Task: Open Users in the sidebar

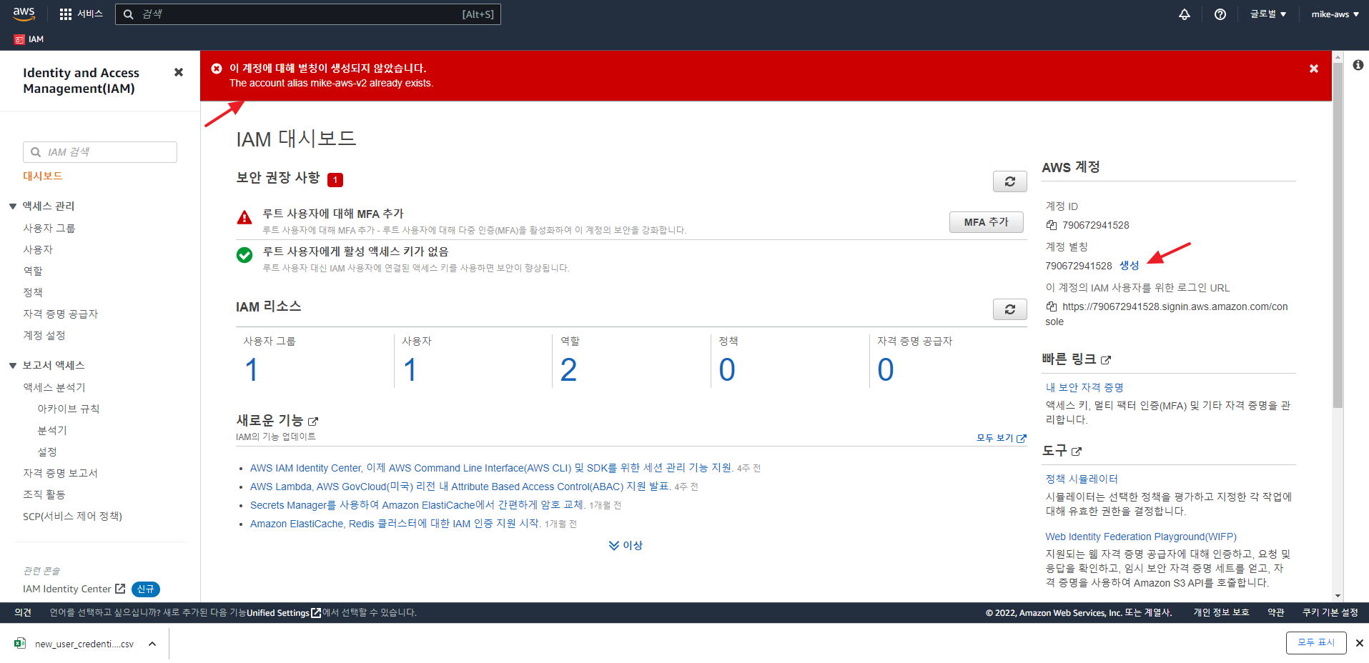Action: 38,249
